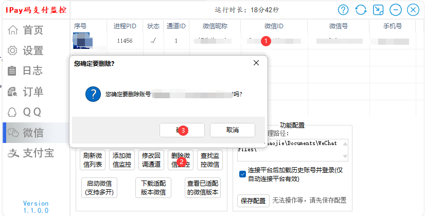Click the 状态 column header
The height and width of the screenshot is (216, 425).
tap(153, 26)
